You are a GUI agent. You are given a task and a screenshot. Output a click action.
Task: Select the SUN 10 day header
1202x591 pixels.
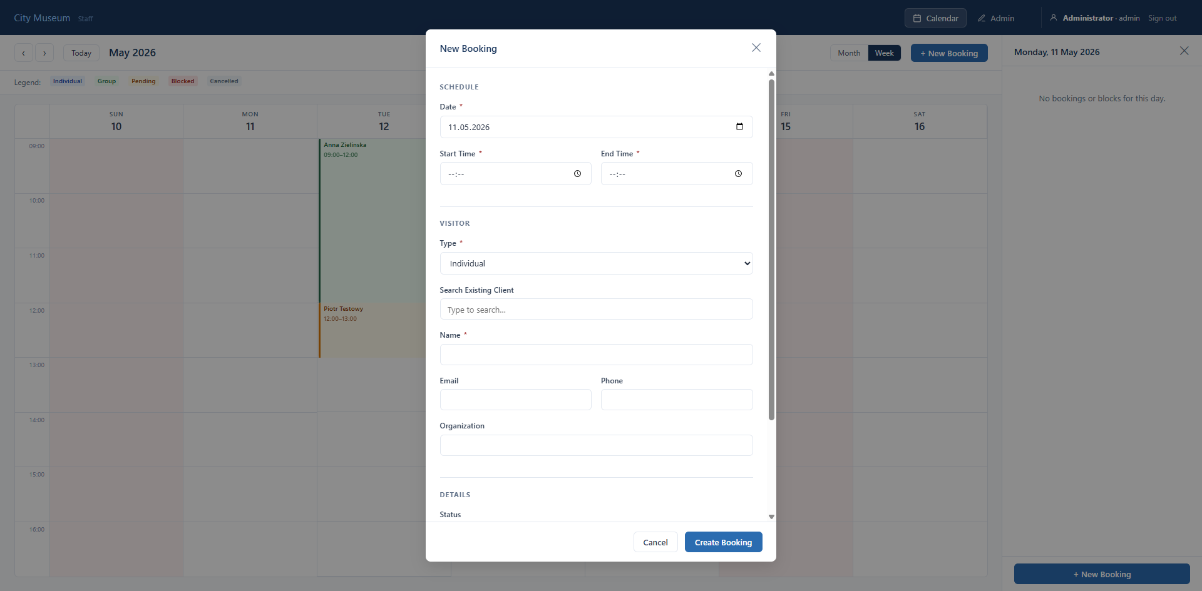click(116, 121)
